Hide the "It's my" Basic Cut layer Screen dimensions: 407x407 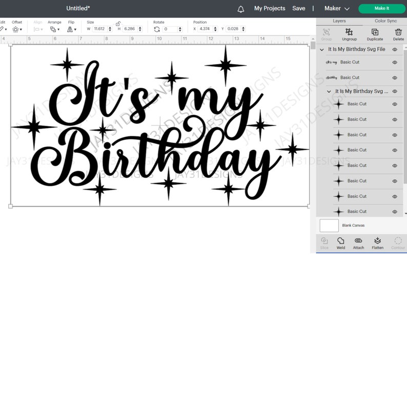coord(395,63)
